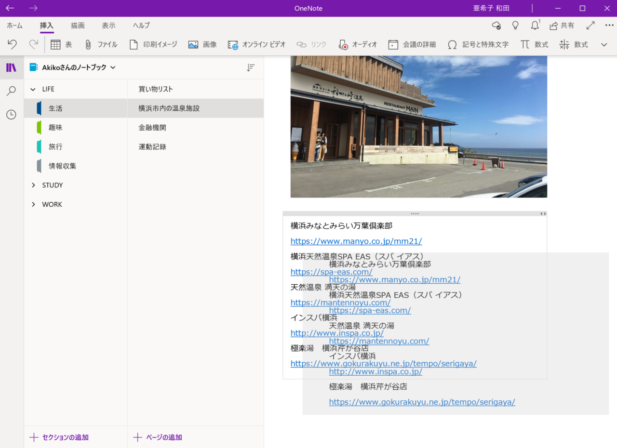617x448 pixels.
Task: Show recent notes clock icon
Action: click(x=11, y=115)
